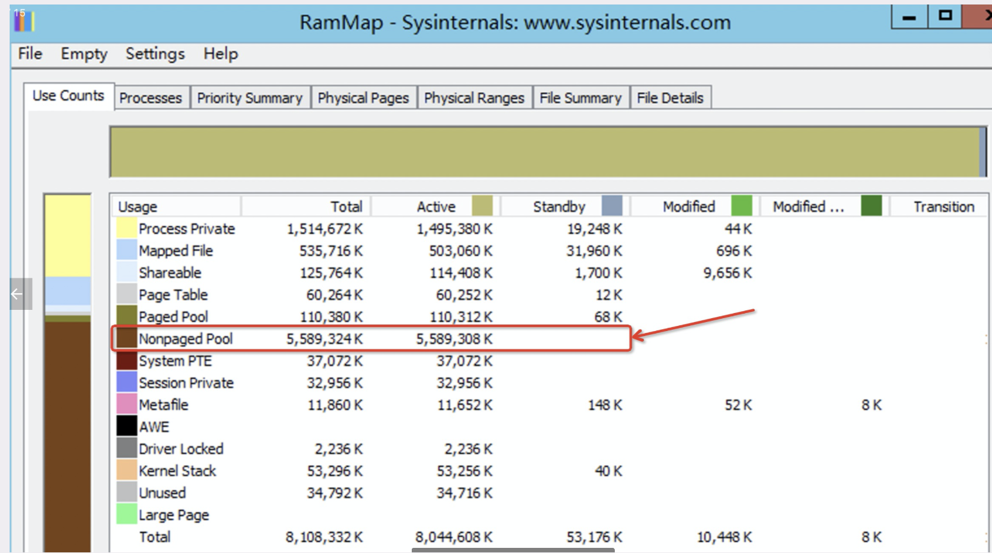Sort by the Active column header

coord(435,207)
